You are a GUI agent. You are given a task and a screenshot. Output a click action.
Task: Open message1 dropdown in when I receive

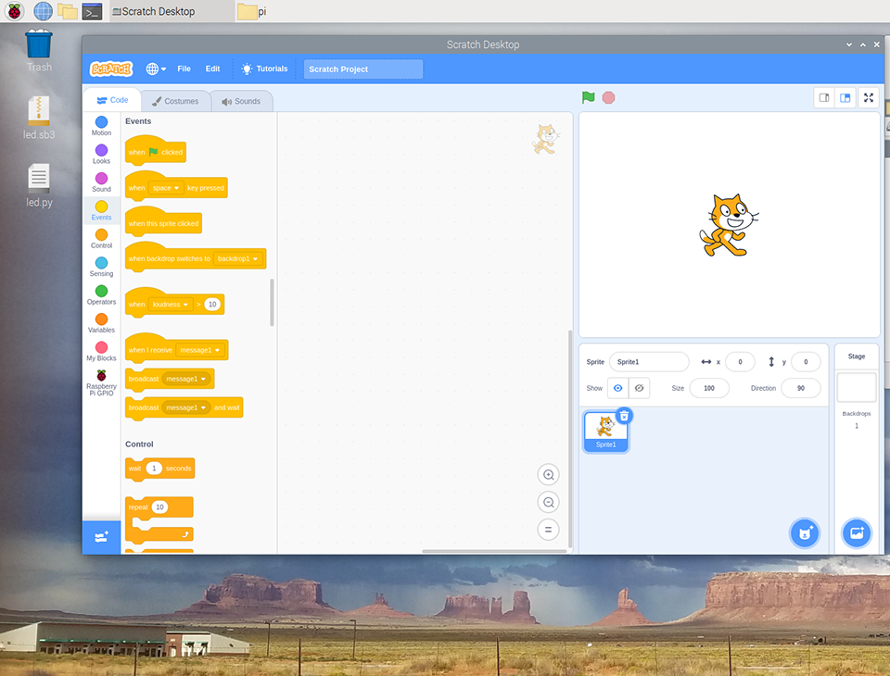coord(199,350)
